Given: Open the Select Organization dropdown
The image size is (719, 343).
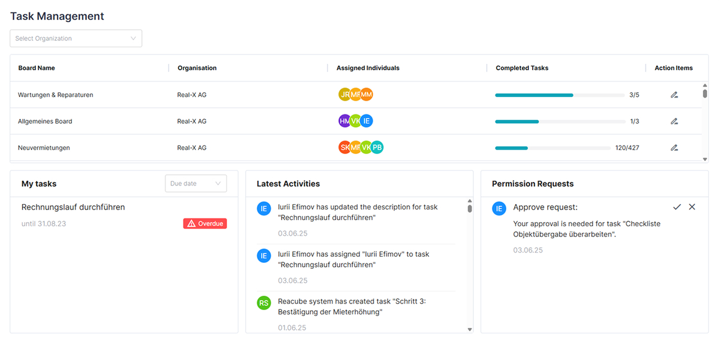Looking at the screenshot, I should 76,38.
